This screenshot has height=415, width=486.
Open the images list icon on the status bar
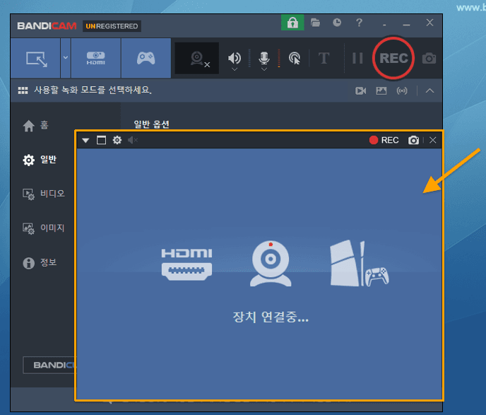point(381,91)
